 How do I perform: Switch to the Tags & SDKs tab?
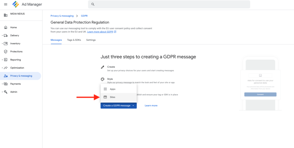(74, 40)
